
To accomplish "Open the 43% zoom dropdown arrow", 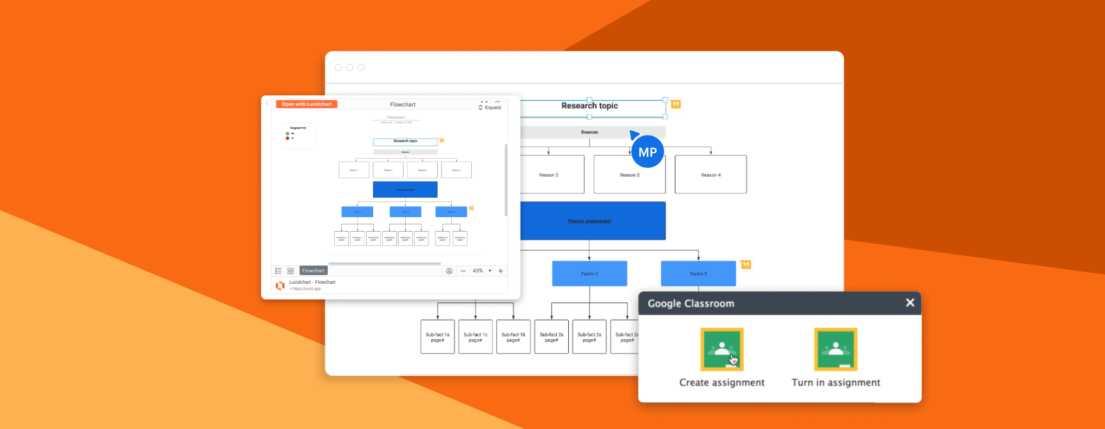I will (x=490, y=271).
